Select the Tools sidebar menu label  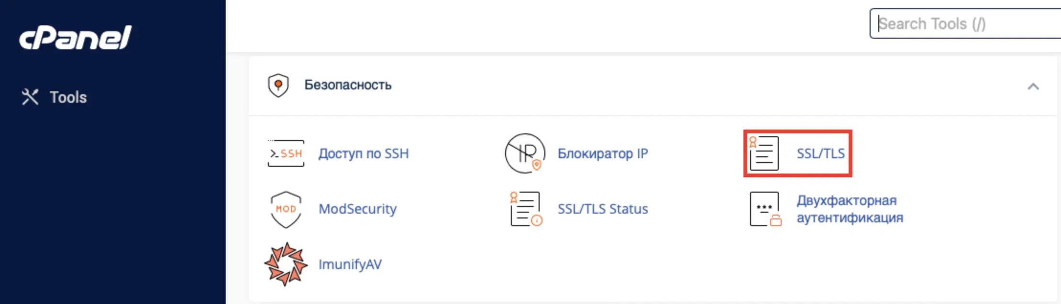click(x=68, y=97)
